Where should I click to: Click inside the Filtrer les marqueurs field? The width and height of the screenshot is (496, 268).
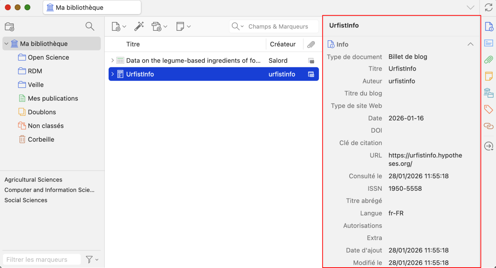(41, 259)
